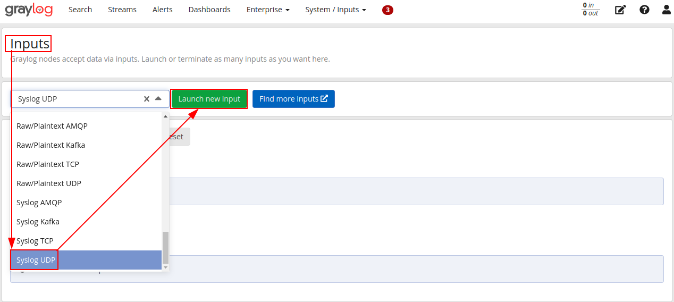
Task: Select Syslog TCP option
Action: pos(86,241)
